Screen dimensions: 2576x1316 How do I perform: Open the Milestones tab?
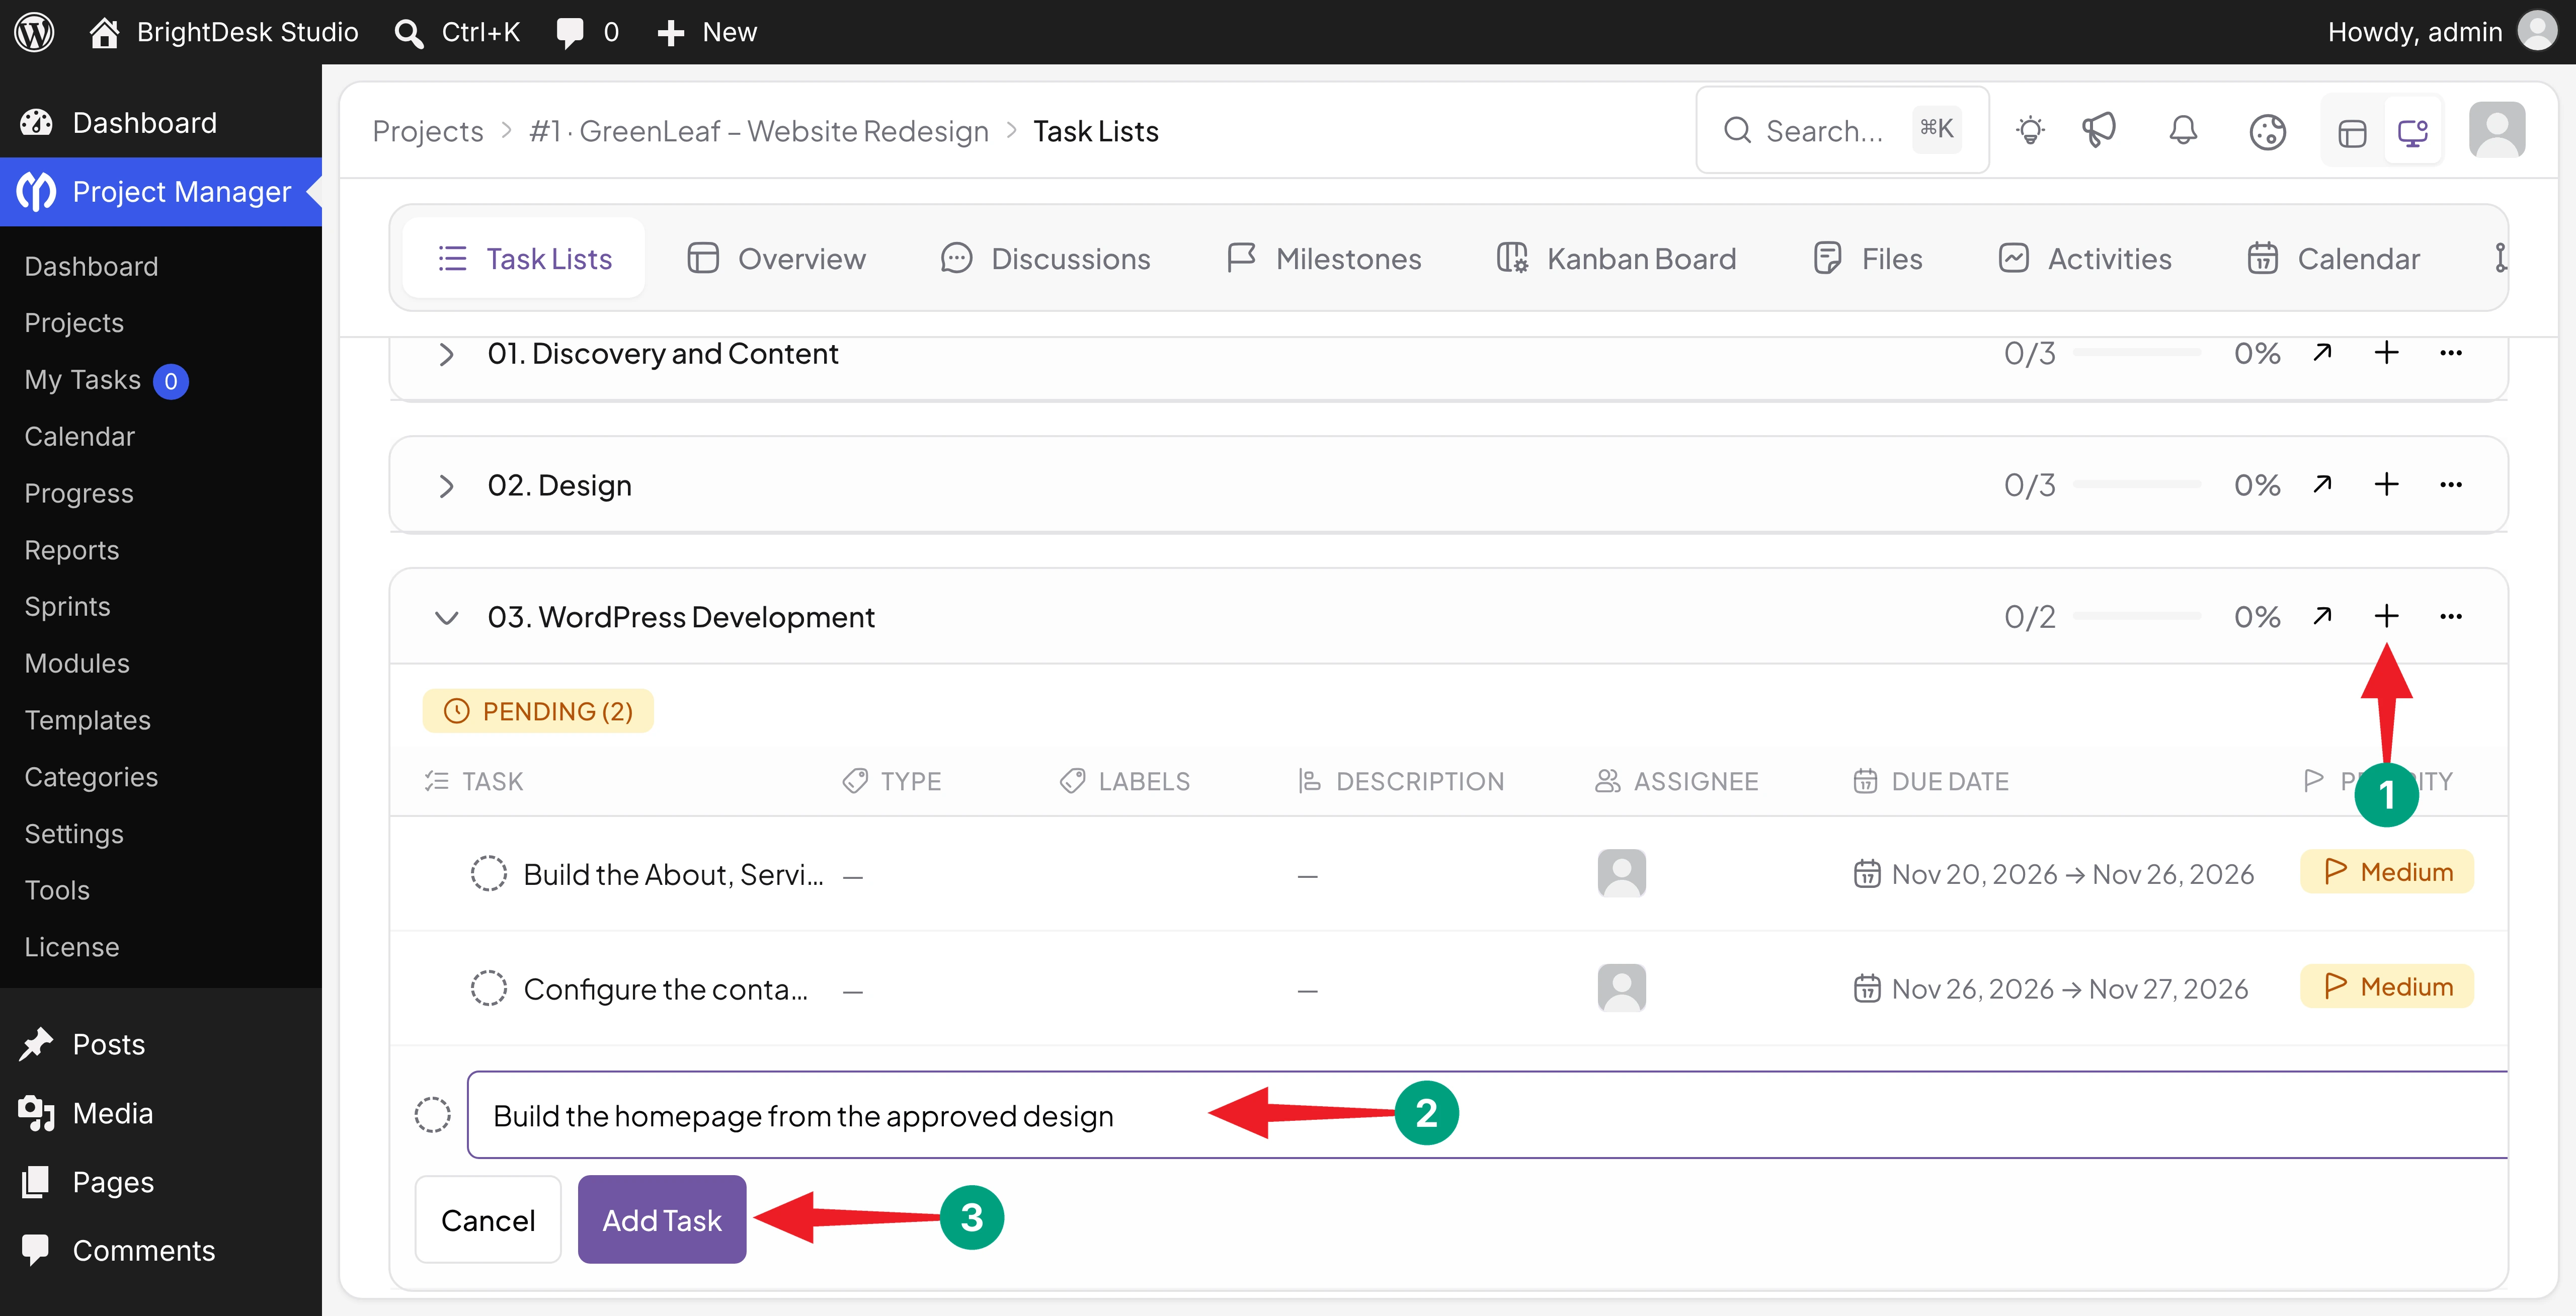tap(1324, 259)
